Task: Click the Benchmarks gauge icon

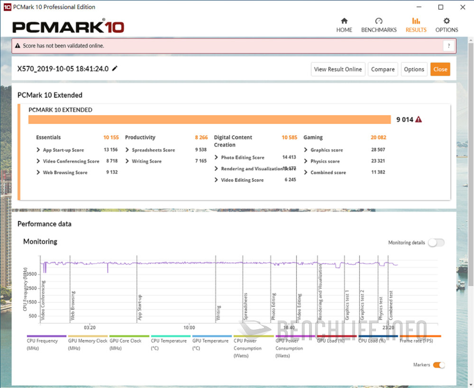Action: pyautogui.click(x=379, y=21)
